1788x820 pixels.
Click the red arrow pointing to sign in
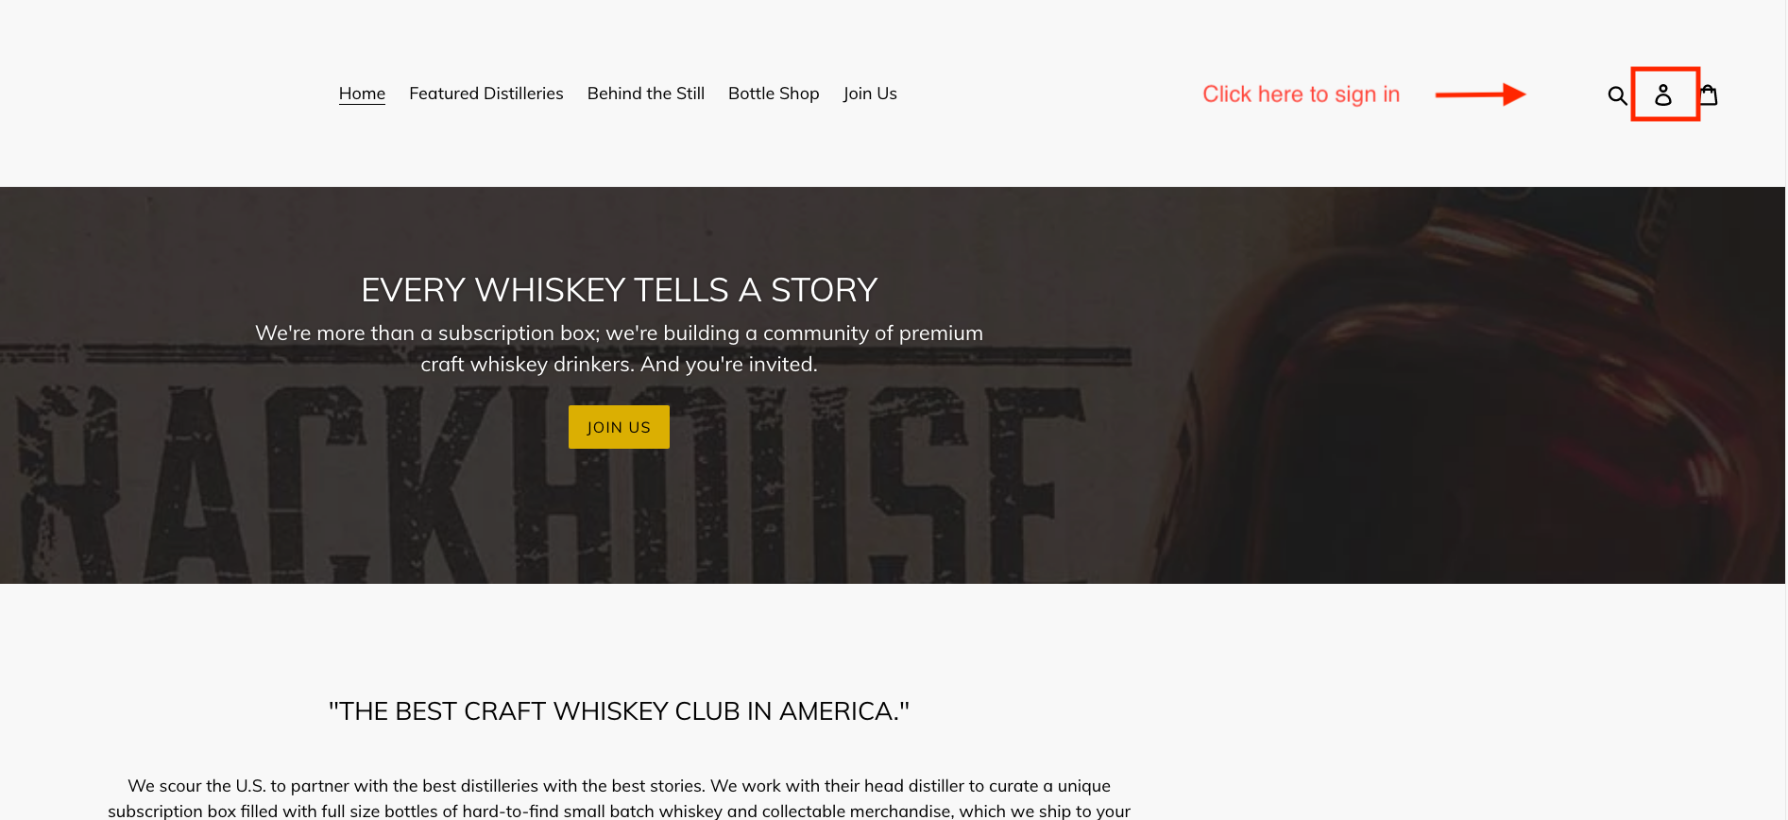[x=1480, y=94]
